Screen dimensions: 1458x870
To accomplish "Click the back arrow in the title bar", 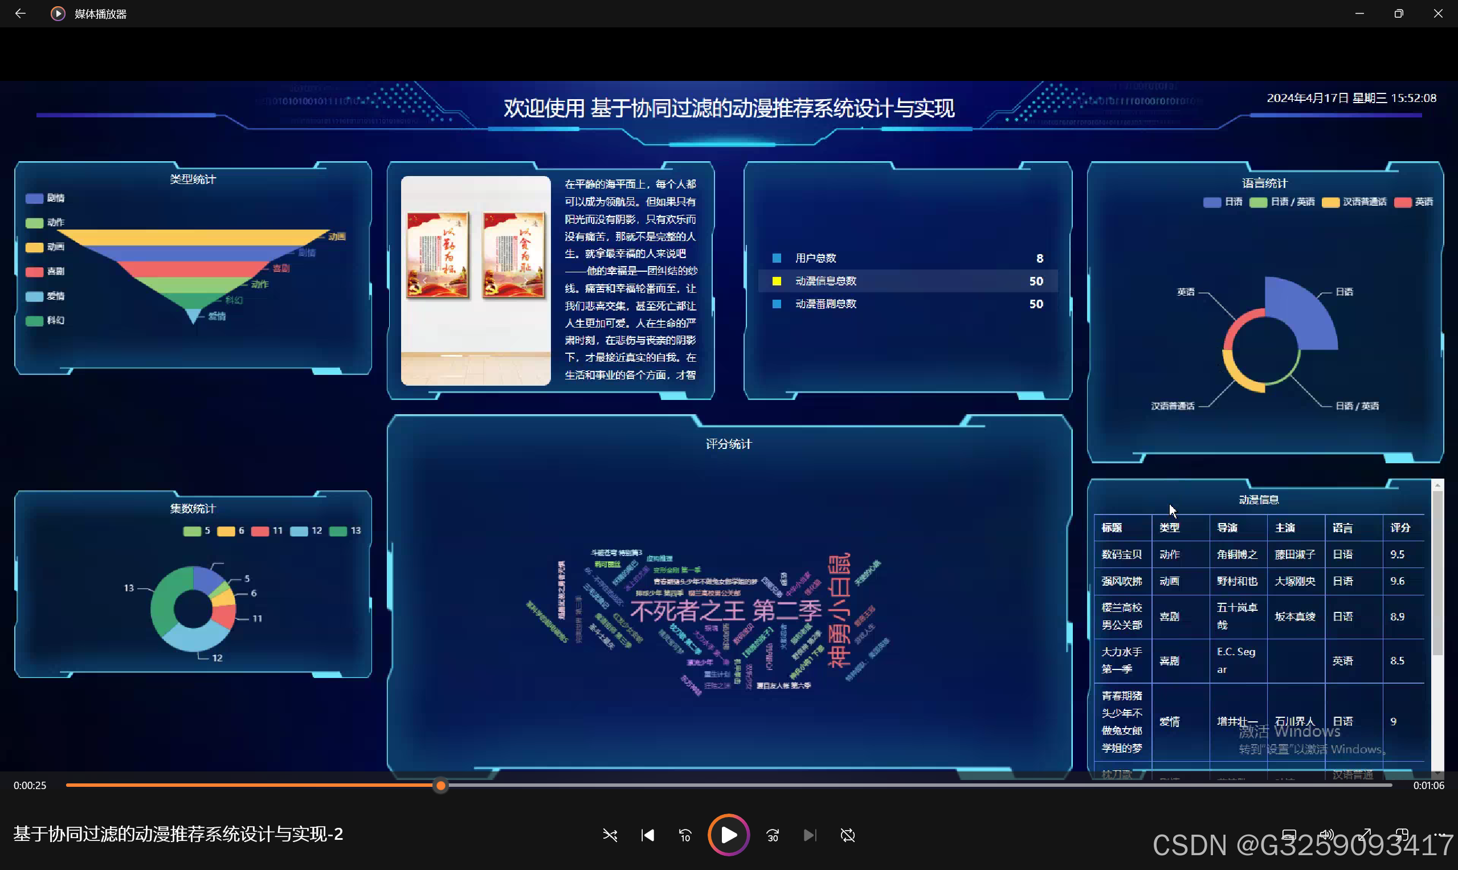I will point(21,13).
